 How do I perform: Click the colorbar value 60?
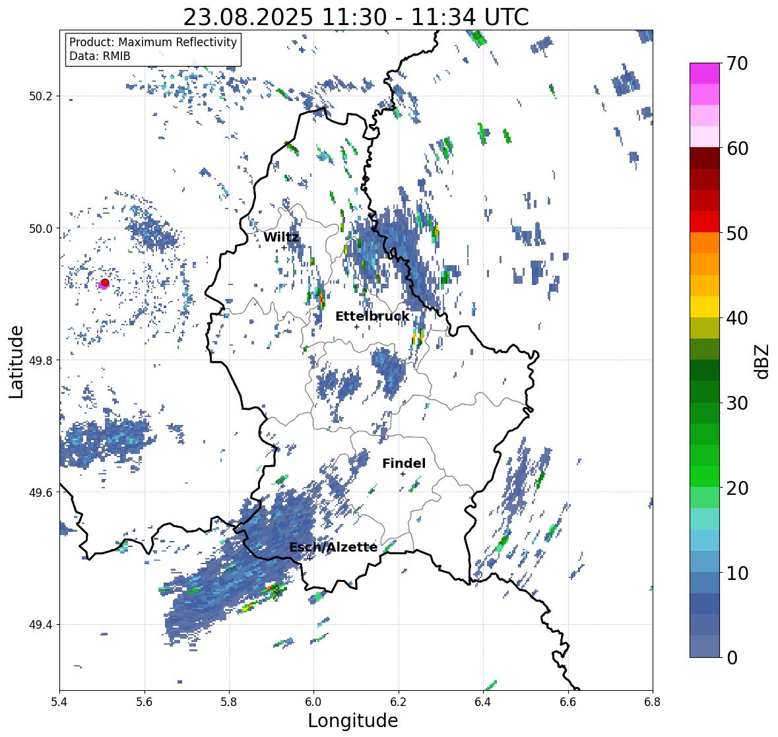click(737, 148)
